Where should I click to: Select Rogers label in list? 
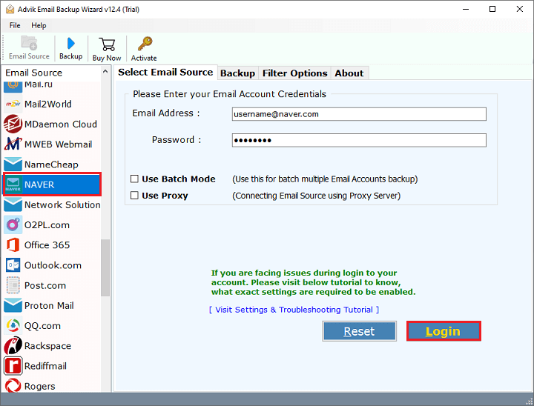pyautogui.click(x=39, y=386)
